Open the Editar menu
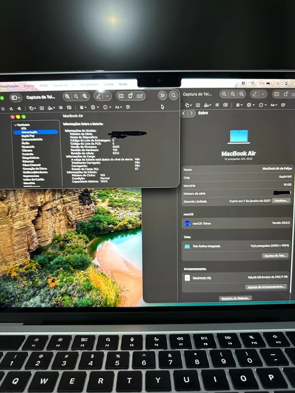The height and width of the screenshot is (393, 295). [x=44, y=86]
